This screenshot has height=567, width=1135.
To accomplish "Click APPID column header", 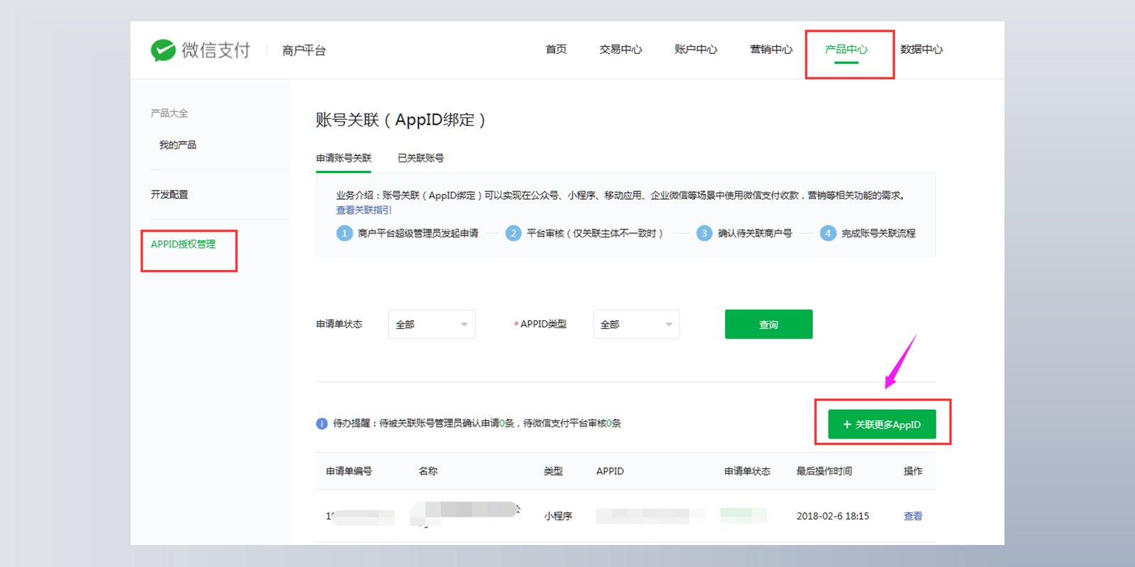I will [610, 471].
